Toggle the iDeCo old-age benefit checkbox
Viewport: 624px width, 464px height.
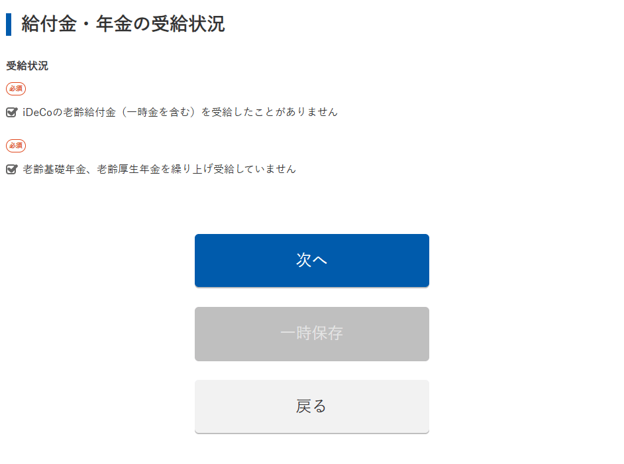point(11,113)
